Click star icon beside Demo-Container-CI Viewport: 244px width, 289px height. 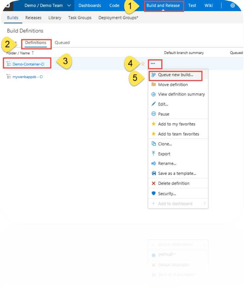pos(143,64)
